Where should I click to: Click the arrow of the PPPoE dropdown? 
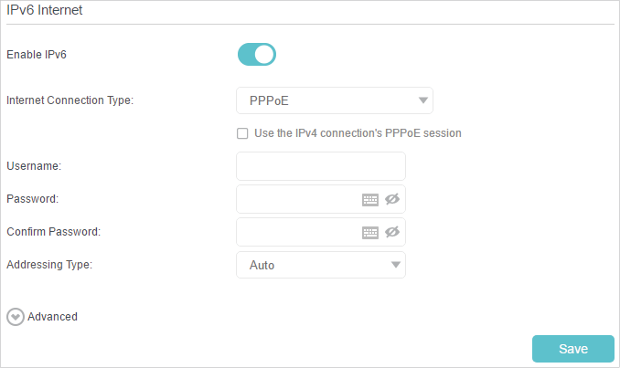coord(423,100)
